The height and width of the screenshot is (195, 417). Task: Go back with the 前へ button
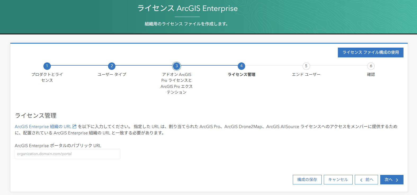pos(366,180)
